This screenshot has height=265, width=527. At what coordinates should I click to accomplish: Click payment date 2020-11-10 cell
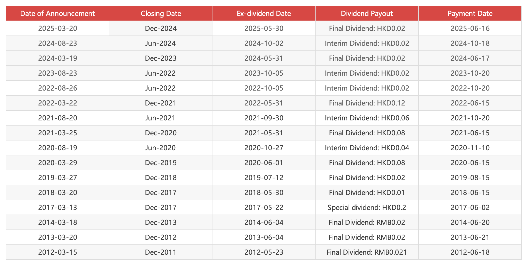coord(470,148)
